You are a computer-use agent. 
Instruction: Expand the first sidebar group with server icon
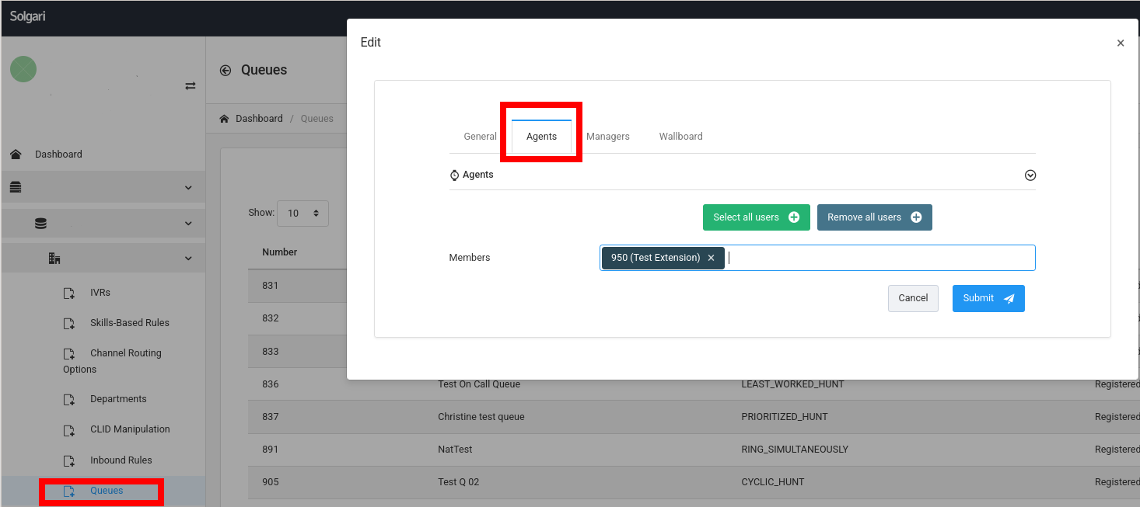pyautogui.click(x=103, y=187)
